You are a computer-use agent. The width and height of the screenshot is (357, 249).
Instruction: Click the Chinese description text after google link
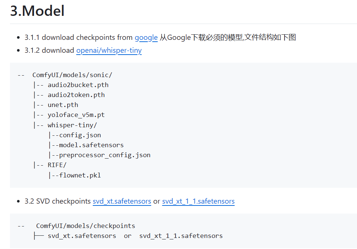228,38
